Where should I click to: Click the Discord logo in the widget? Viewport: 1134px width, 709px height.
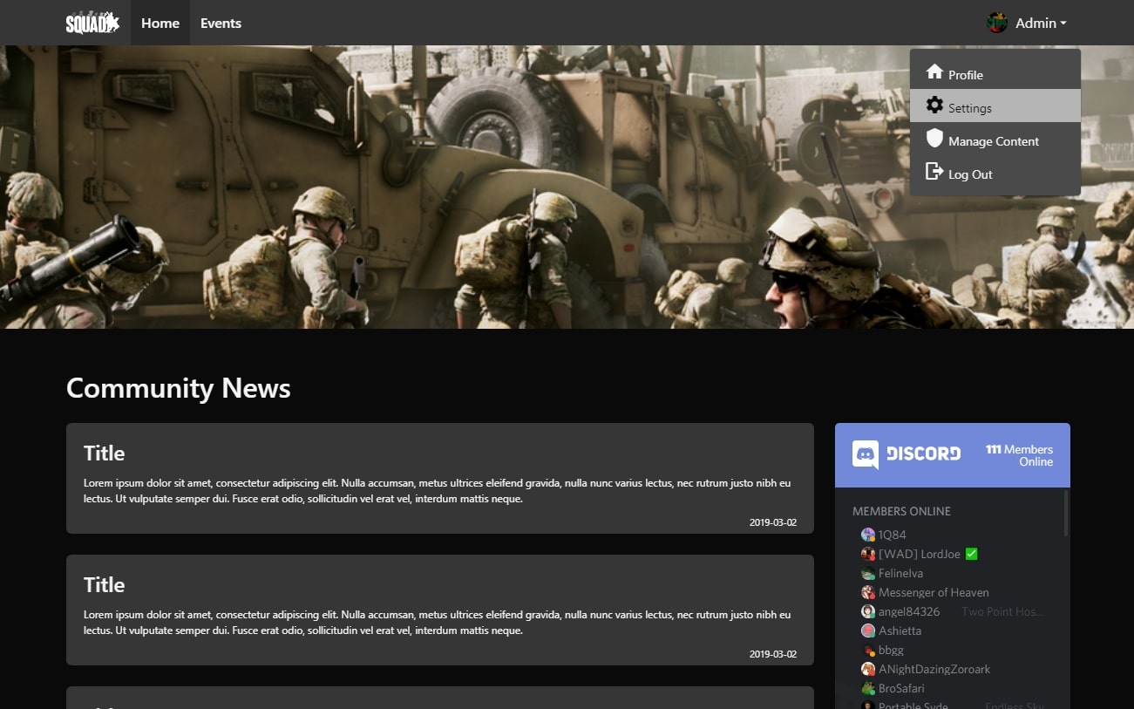[907, 454]
